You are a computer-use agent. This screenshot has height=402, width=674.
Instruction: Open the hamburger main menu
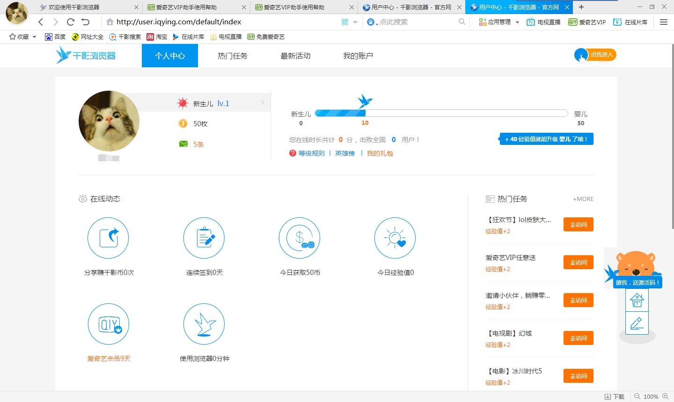[x=664, y=22]
